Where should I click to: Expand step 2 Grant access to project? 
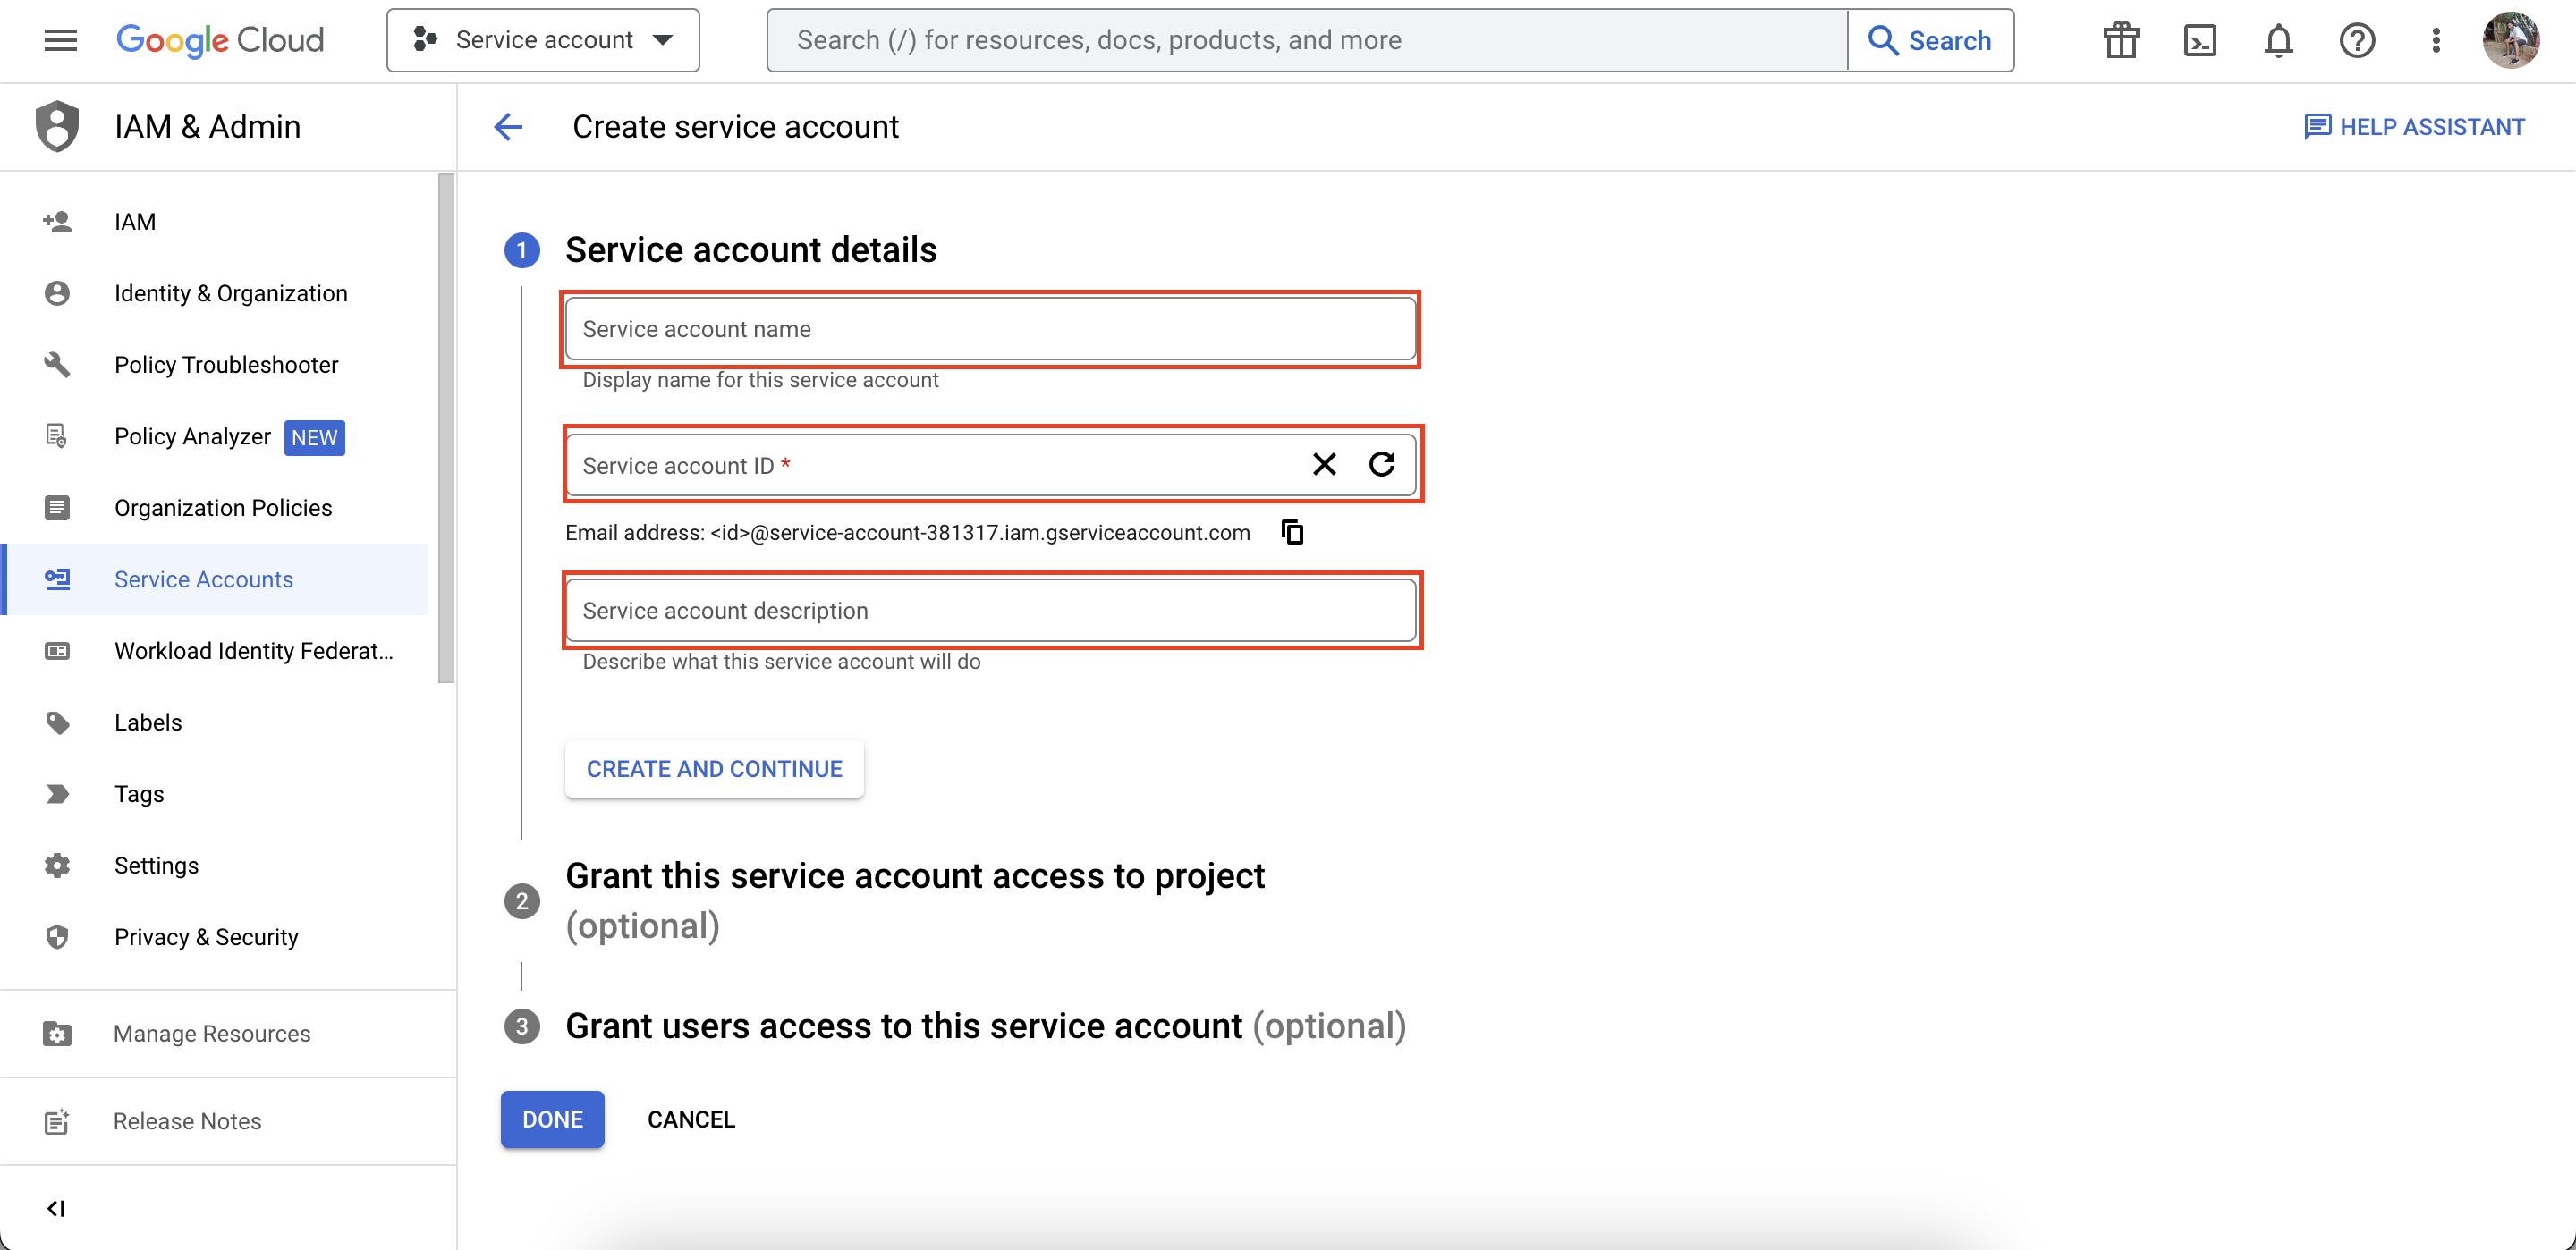click(914, 900)
